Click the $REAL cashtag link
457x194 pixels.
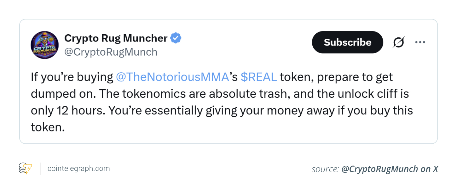(x=258, y=77)
